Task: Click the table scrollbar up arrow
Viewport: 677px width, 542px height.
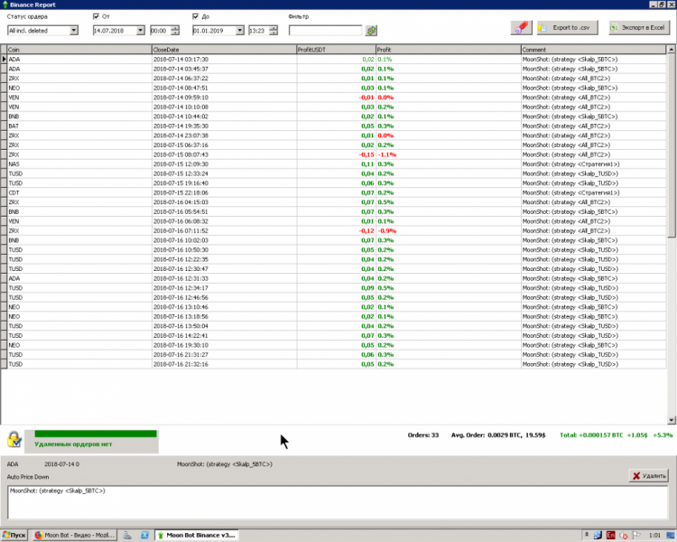Action: pos(672,50)
